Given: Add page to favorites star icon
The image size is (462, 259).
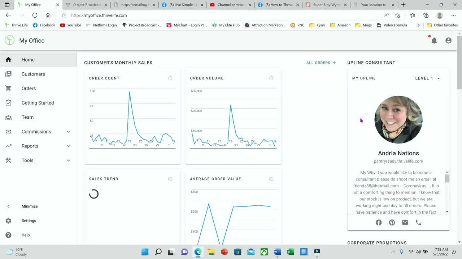Looking at the screenshot, I should (x=397, y=15).
